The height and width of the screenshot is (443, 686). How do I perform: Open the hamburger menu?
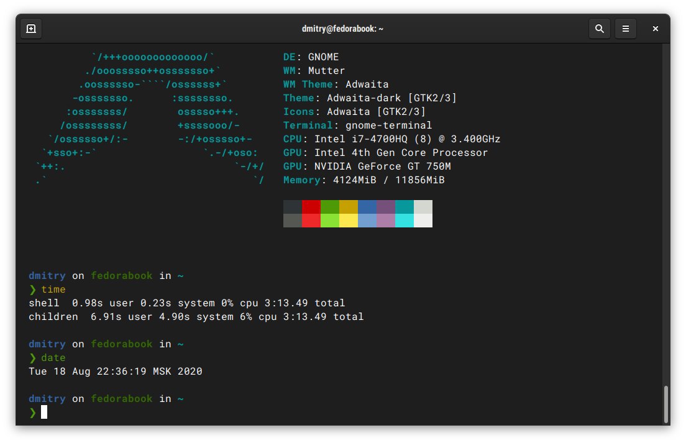tap(626, 29)
